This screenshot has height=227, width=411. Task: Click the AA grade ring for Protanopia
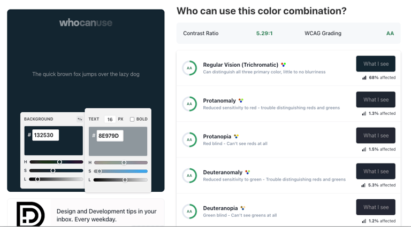tap(189, 139)
